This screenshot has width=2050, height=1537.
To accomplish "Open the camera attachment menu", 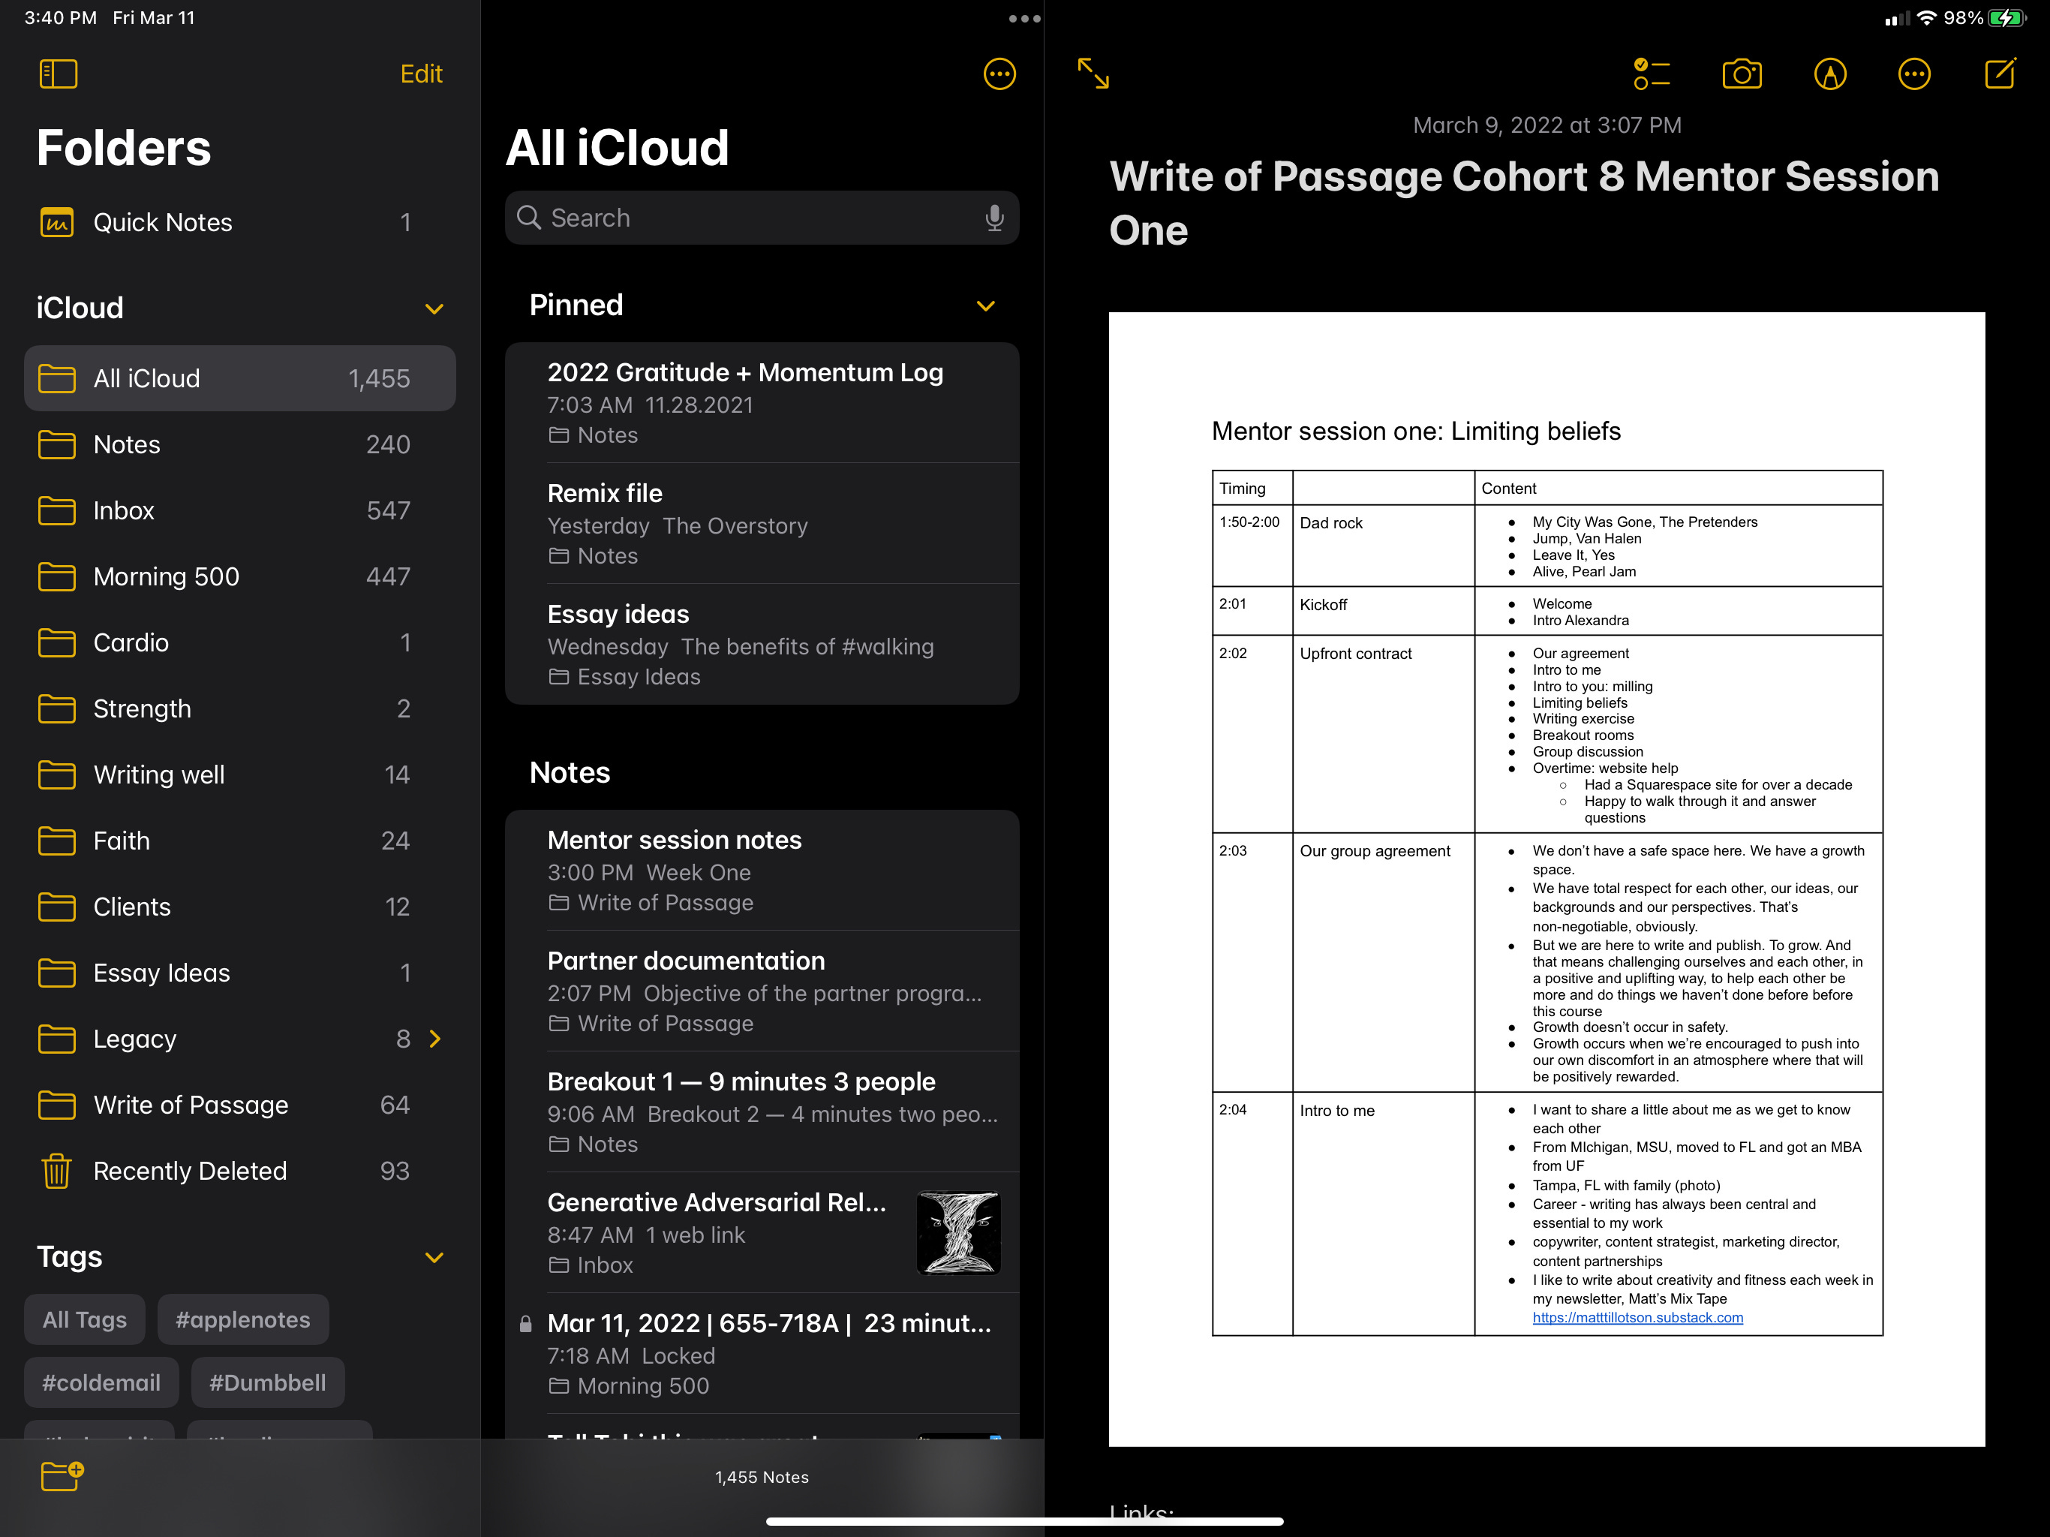I will pyautogui.click(x=1742, y=74).
